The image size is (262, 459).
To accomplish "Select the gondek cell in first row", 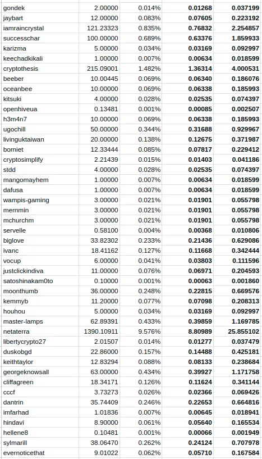I will [x=39, y=8].
